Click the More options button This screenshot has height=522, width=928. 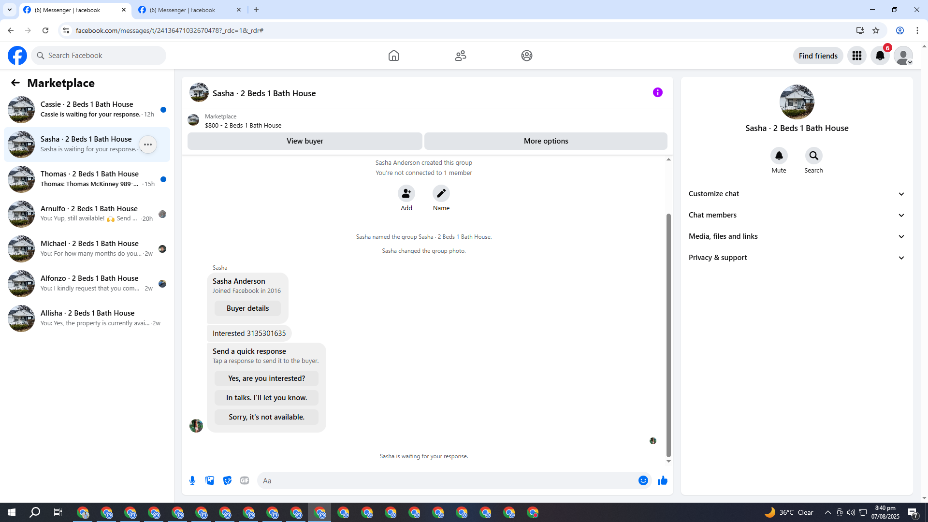point(546,141)
